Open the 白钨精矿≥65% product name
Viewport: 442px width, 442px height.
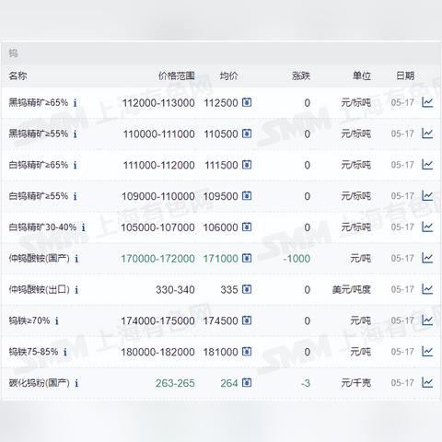(39, 165)
